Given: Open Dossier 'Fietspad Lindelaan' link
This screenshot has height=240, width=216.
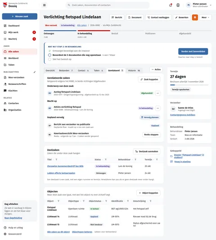Looking at the screenshot, I should pyautogui.click(x=189, y=156).
